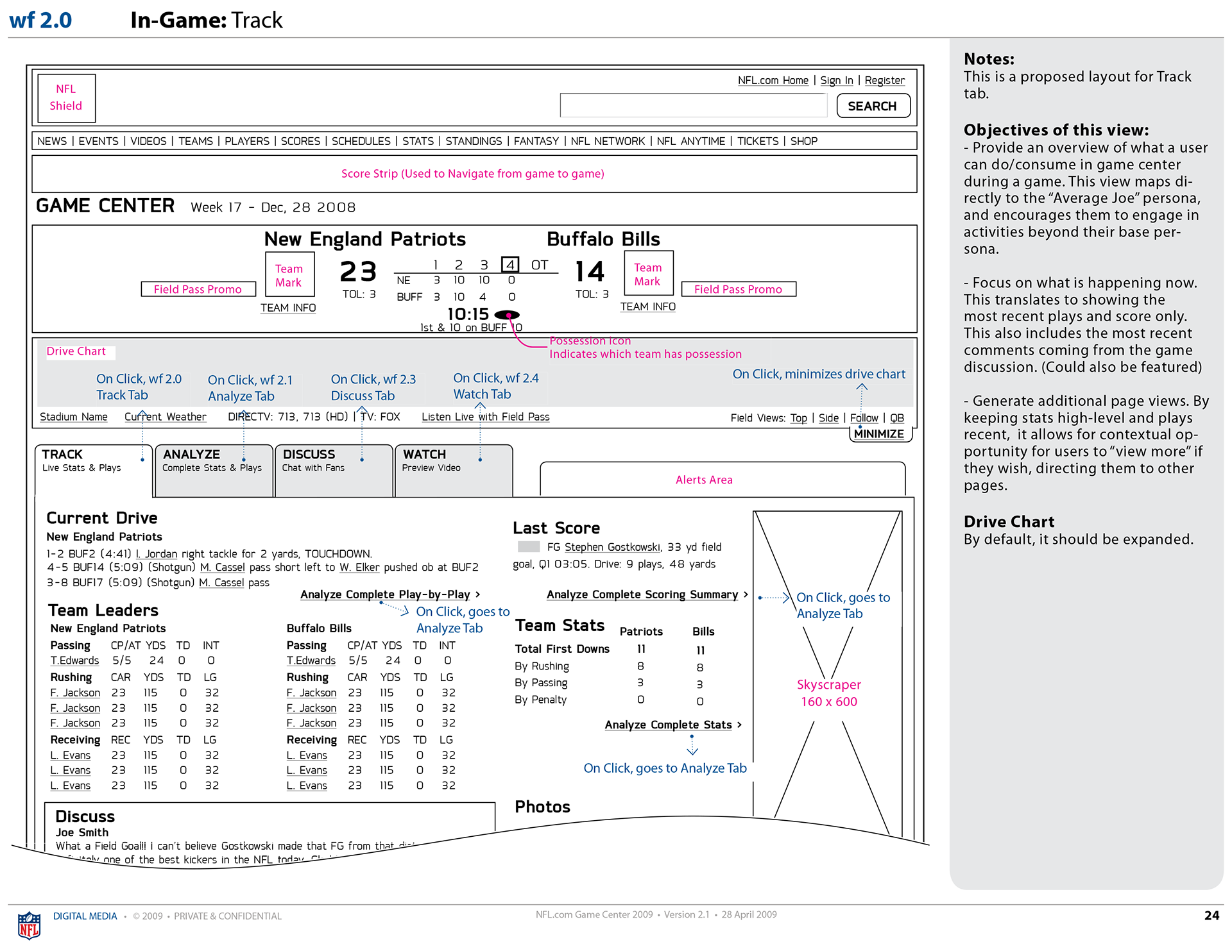Click the Sign In link
1232x942 pixels.
click(836, 80)
